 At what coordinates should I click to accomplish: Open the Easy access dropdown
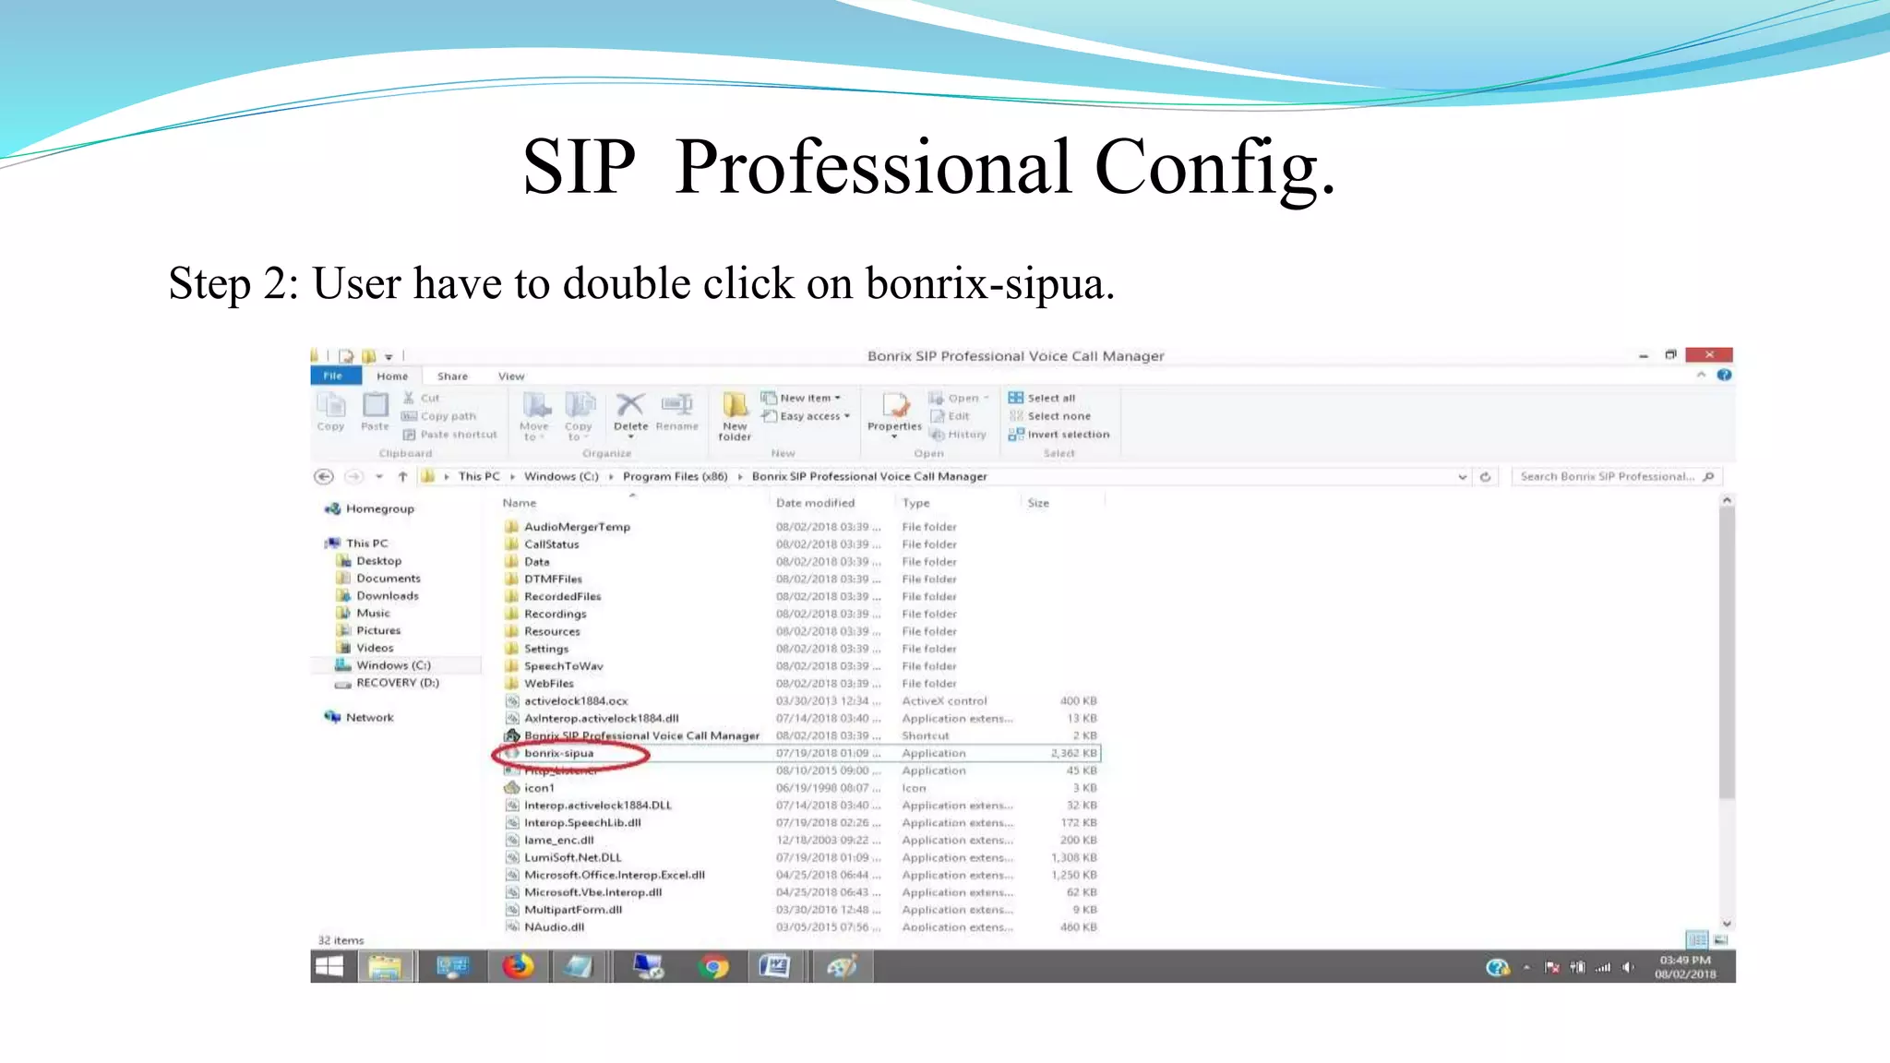[x=806, y=416]
